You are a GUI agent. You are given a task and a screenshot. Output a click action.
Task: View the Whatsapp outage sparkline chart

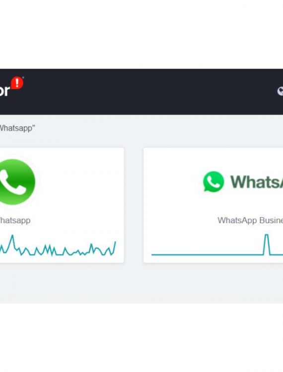click(x=58, y=246)
